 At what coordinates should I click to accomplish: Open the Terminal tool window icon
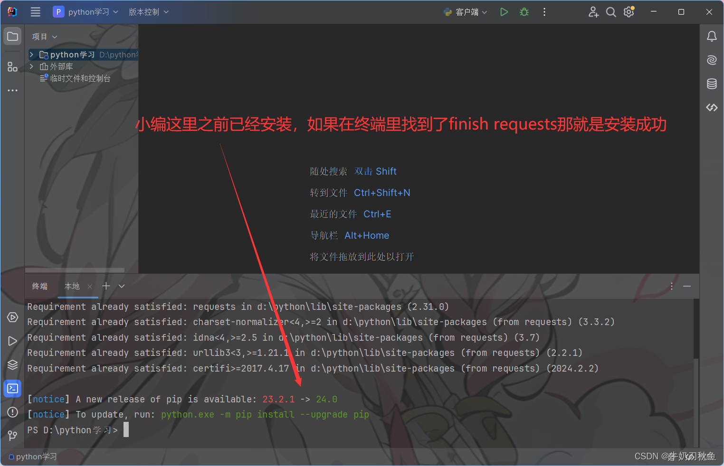click(12, 388)
